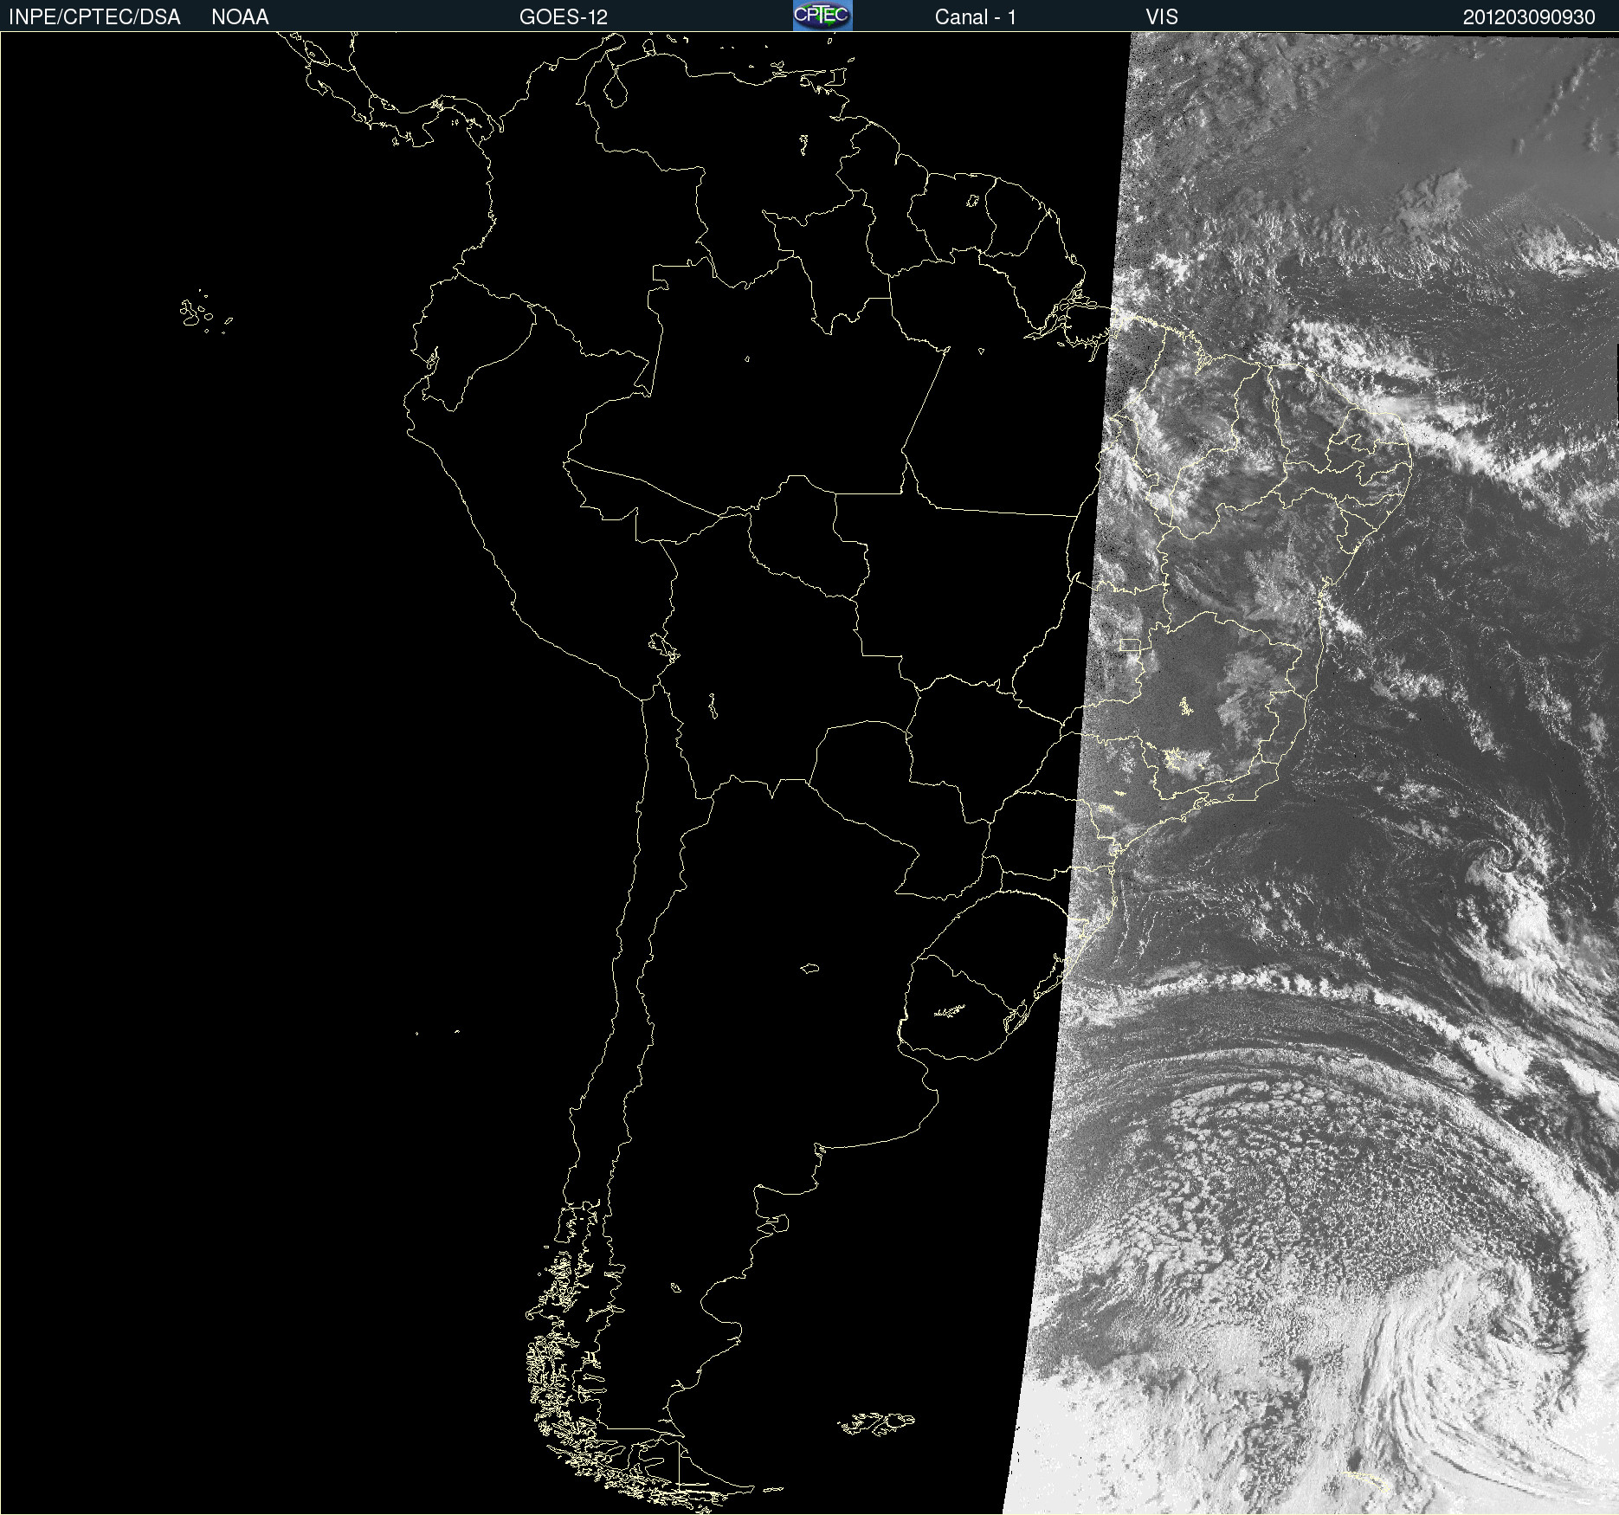Select the 201203090930 timestamp

[1529, 17]
